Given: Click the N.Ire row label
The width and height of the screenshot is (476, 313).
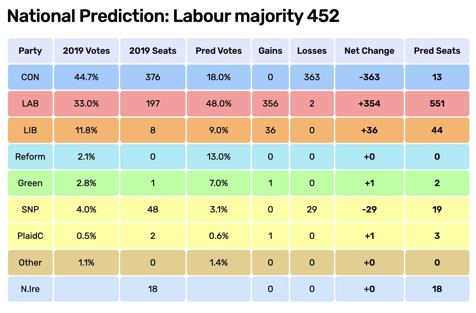Looking at the screenshot, I should click(x=30, y=289).
